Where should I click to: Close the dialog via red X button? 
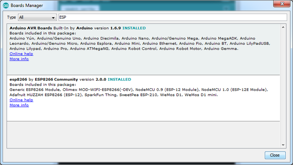coord(282,4)
